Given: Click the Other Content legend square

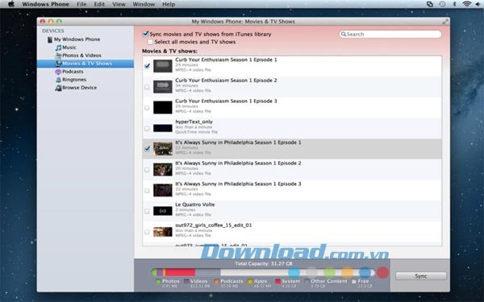Looking at the screenshot, I should click(307, 281).
